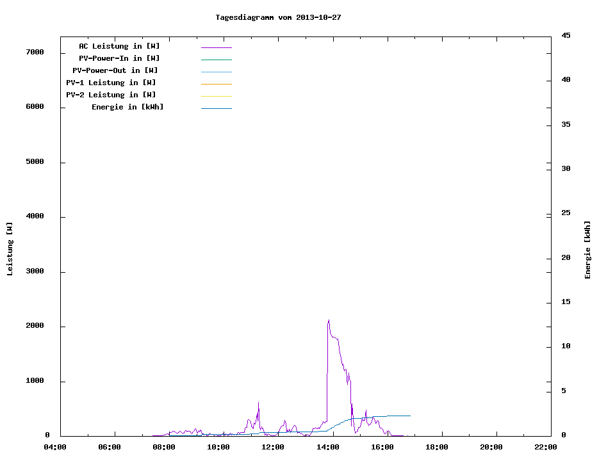Click the PV-1 Leistung legend label
This screenshot has width=615, height=461.
click(x=111, y=83)
